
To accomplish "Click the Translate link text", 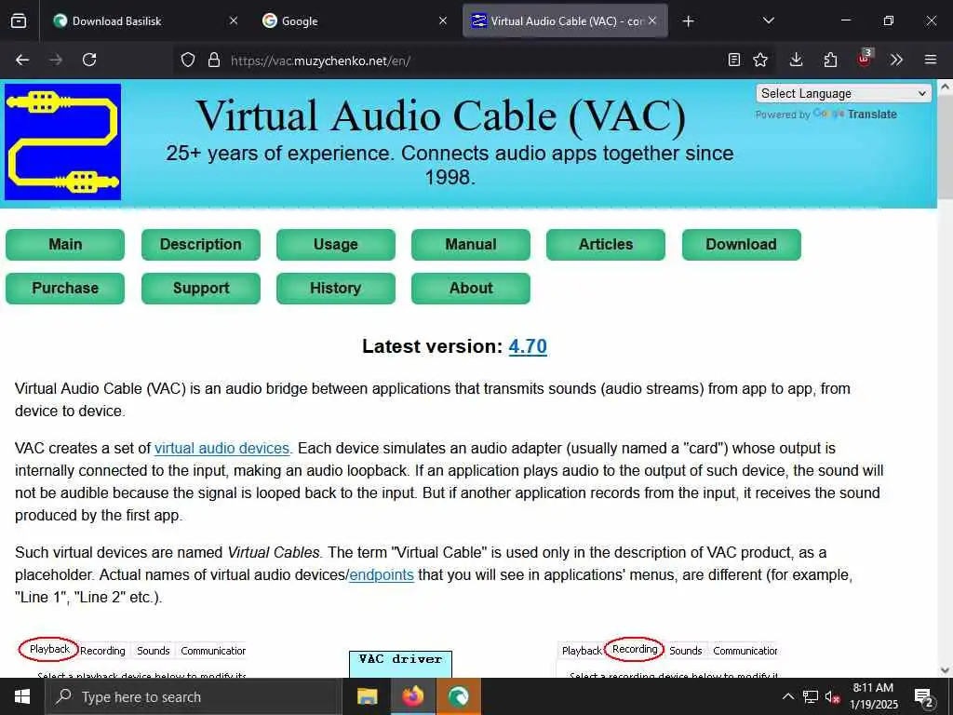I will pyautogui.click(x=872, y=115).
